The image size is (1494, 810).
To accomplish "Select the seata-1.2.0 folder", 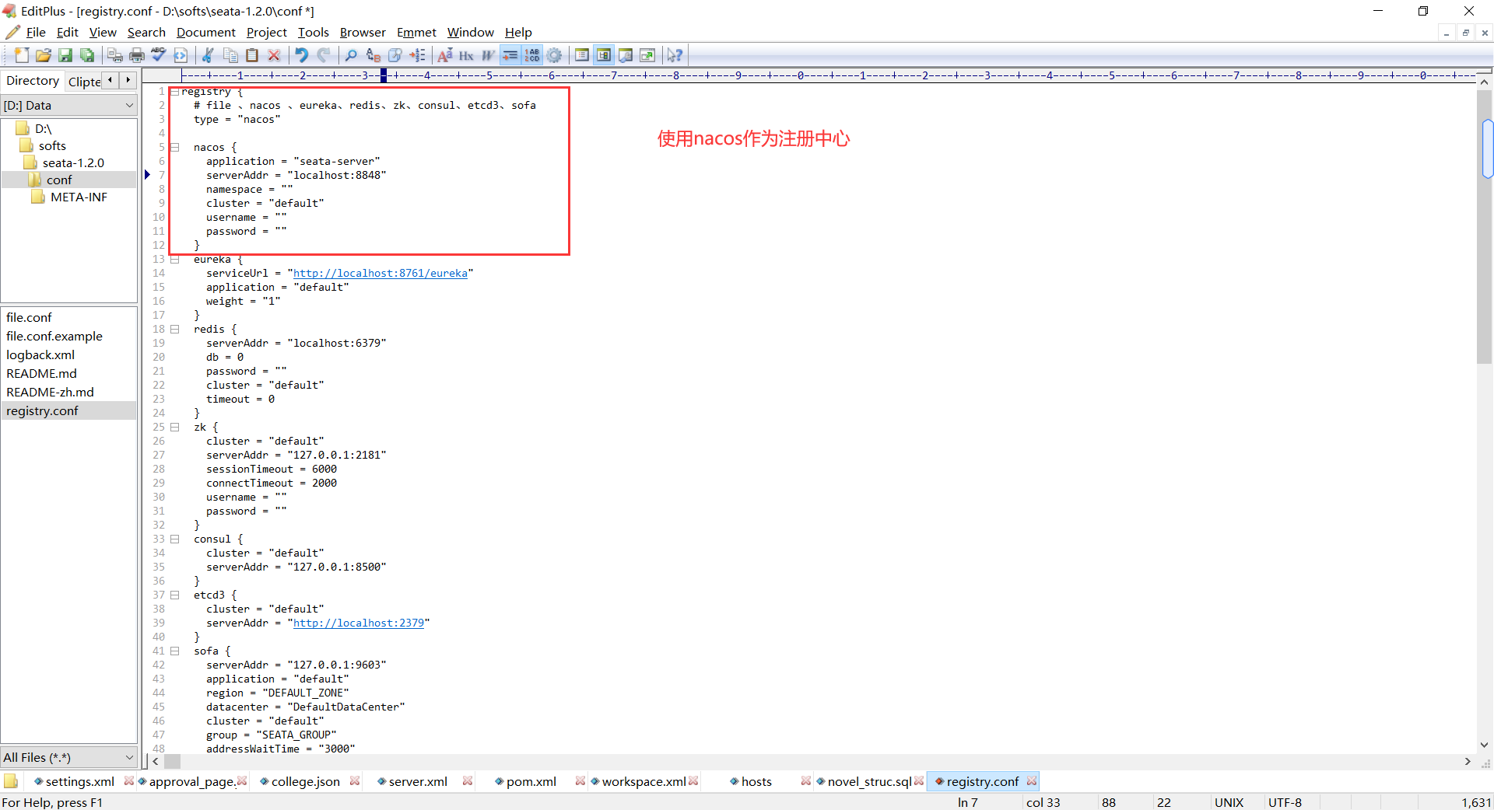I will tap(73, 163).
